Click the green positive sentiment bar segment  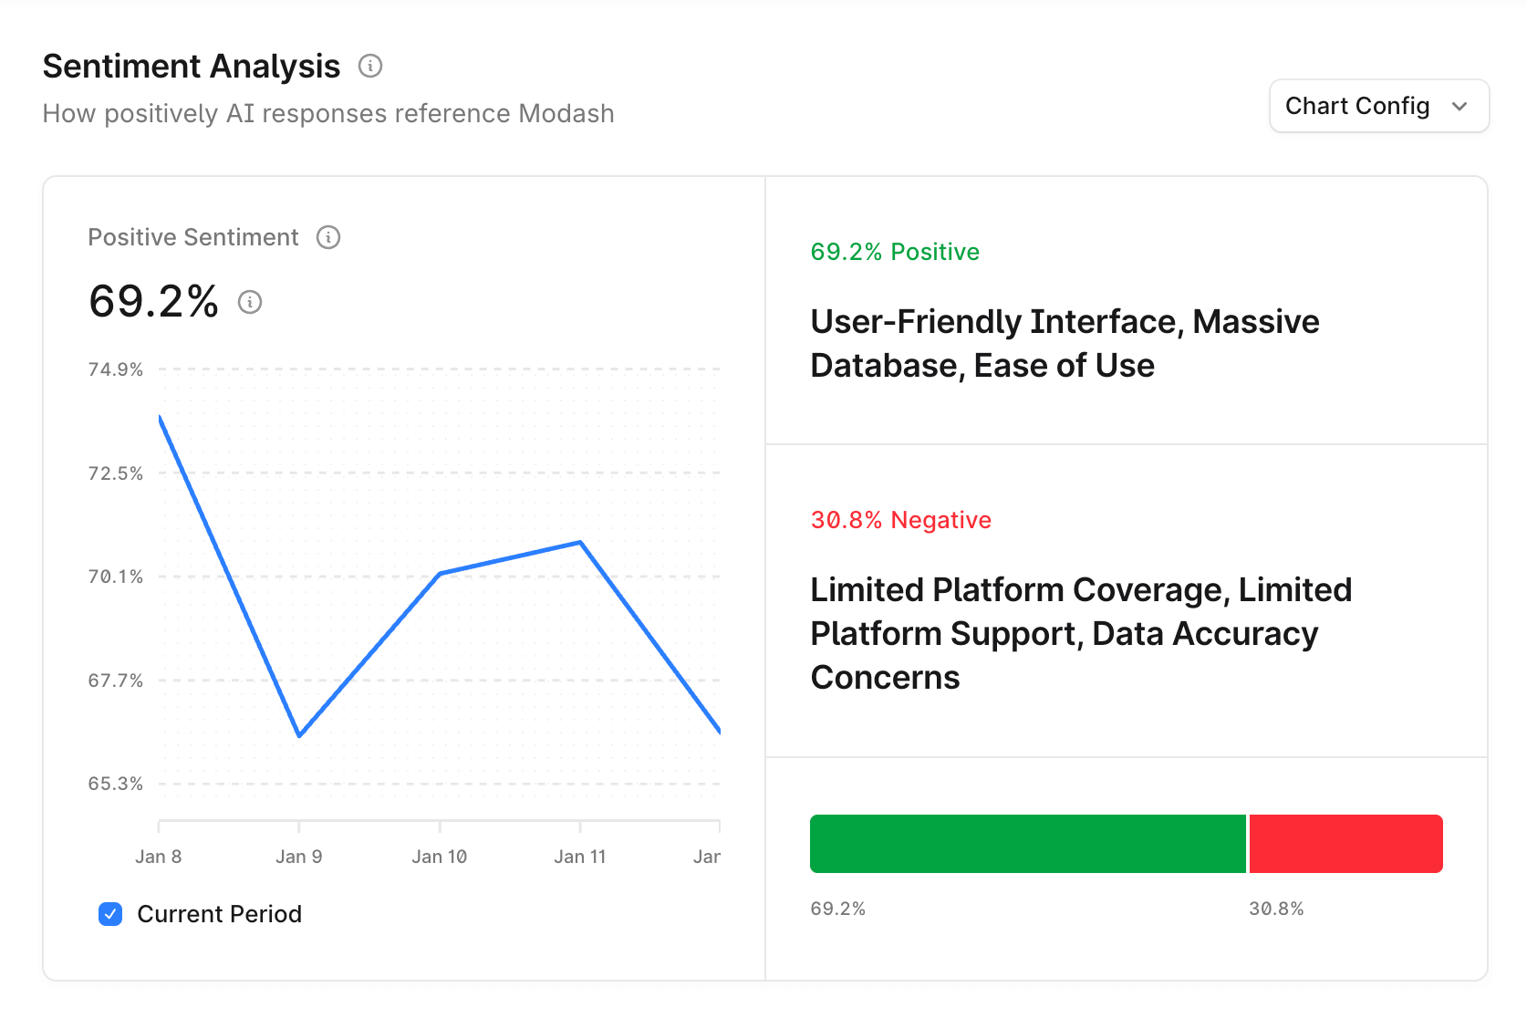[x=1027, y=844]
